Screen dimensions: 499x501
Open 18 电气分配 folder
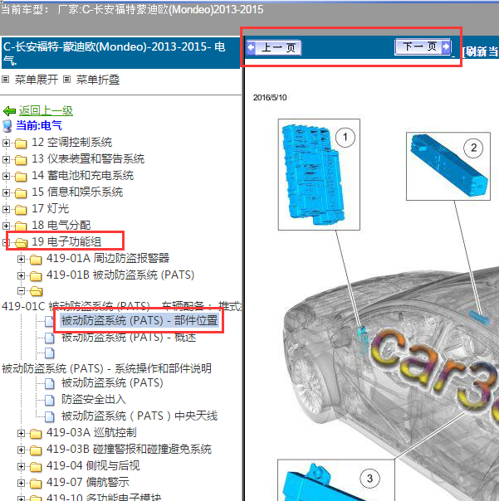pyautogui.click(x=61, y=226)
